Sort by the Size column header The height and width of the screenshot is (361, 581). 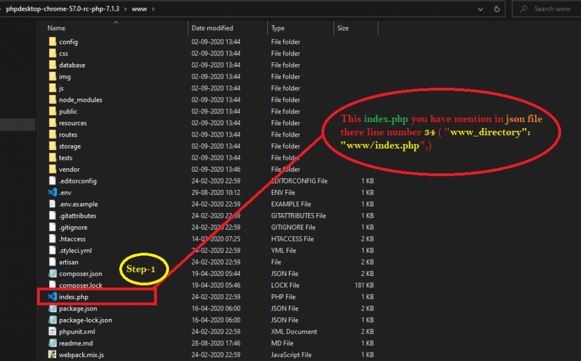pos(343,28)
